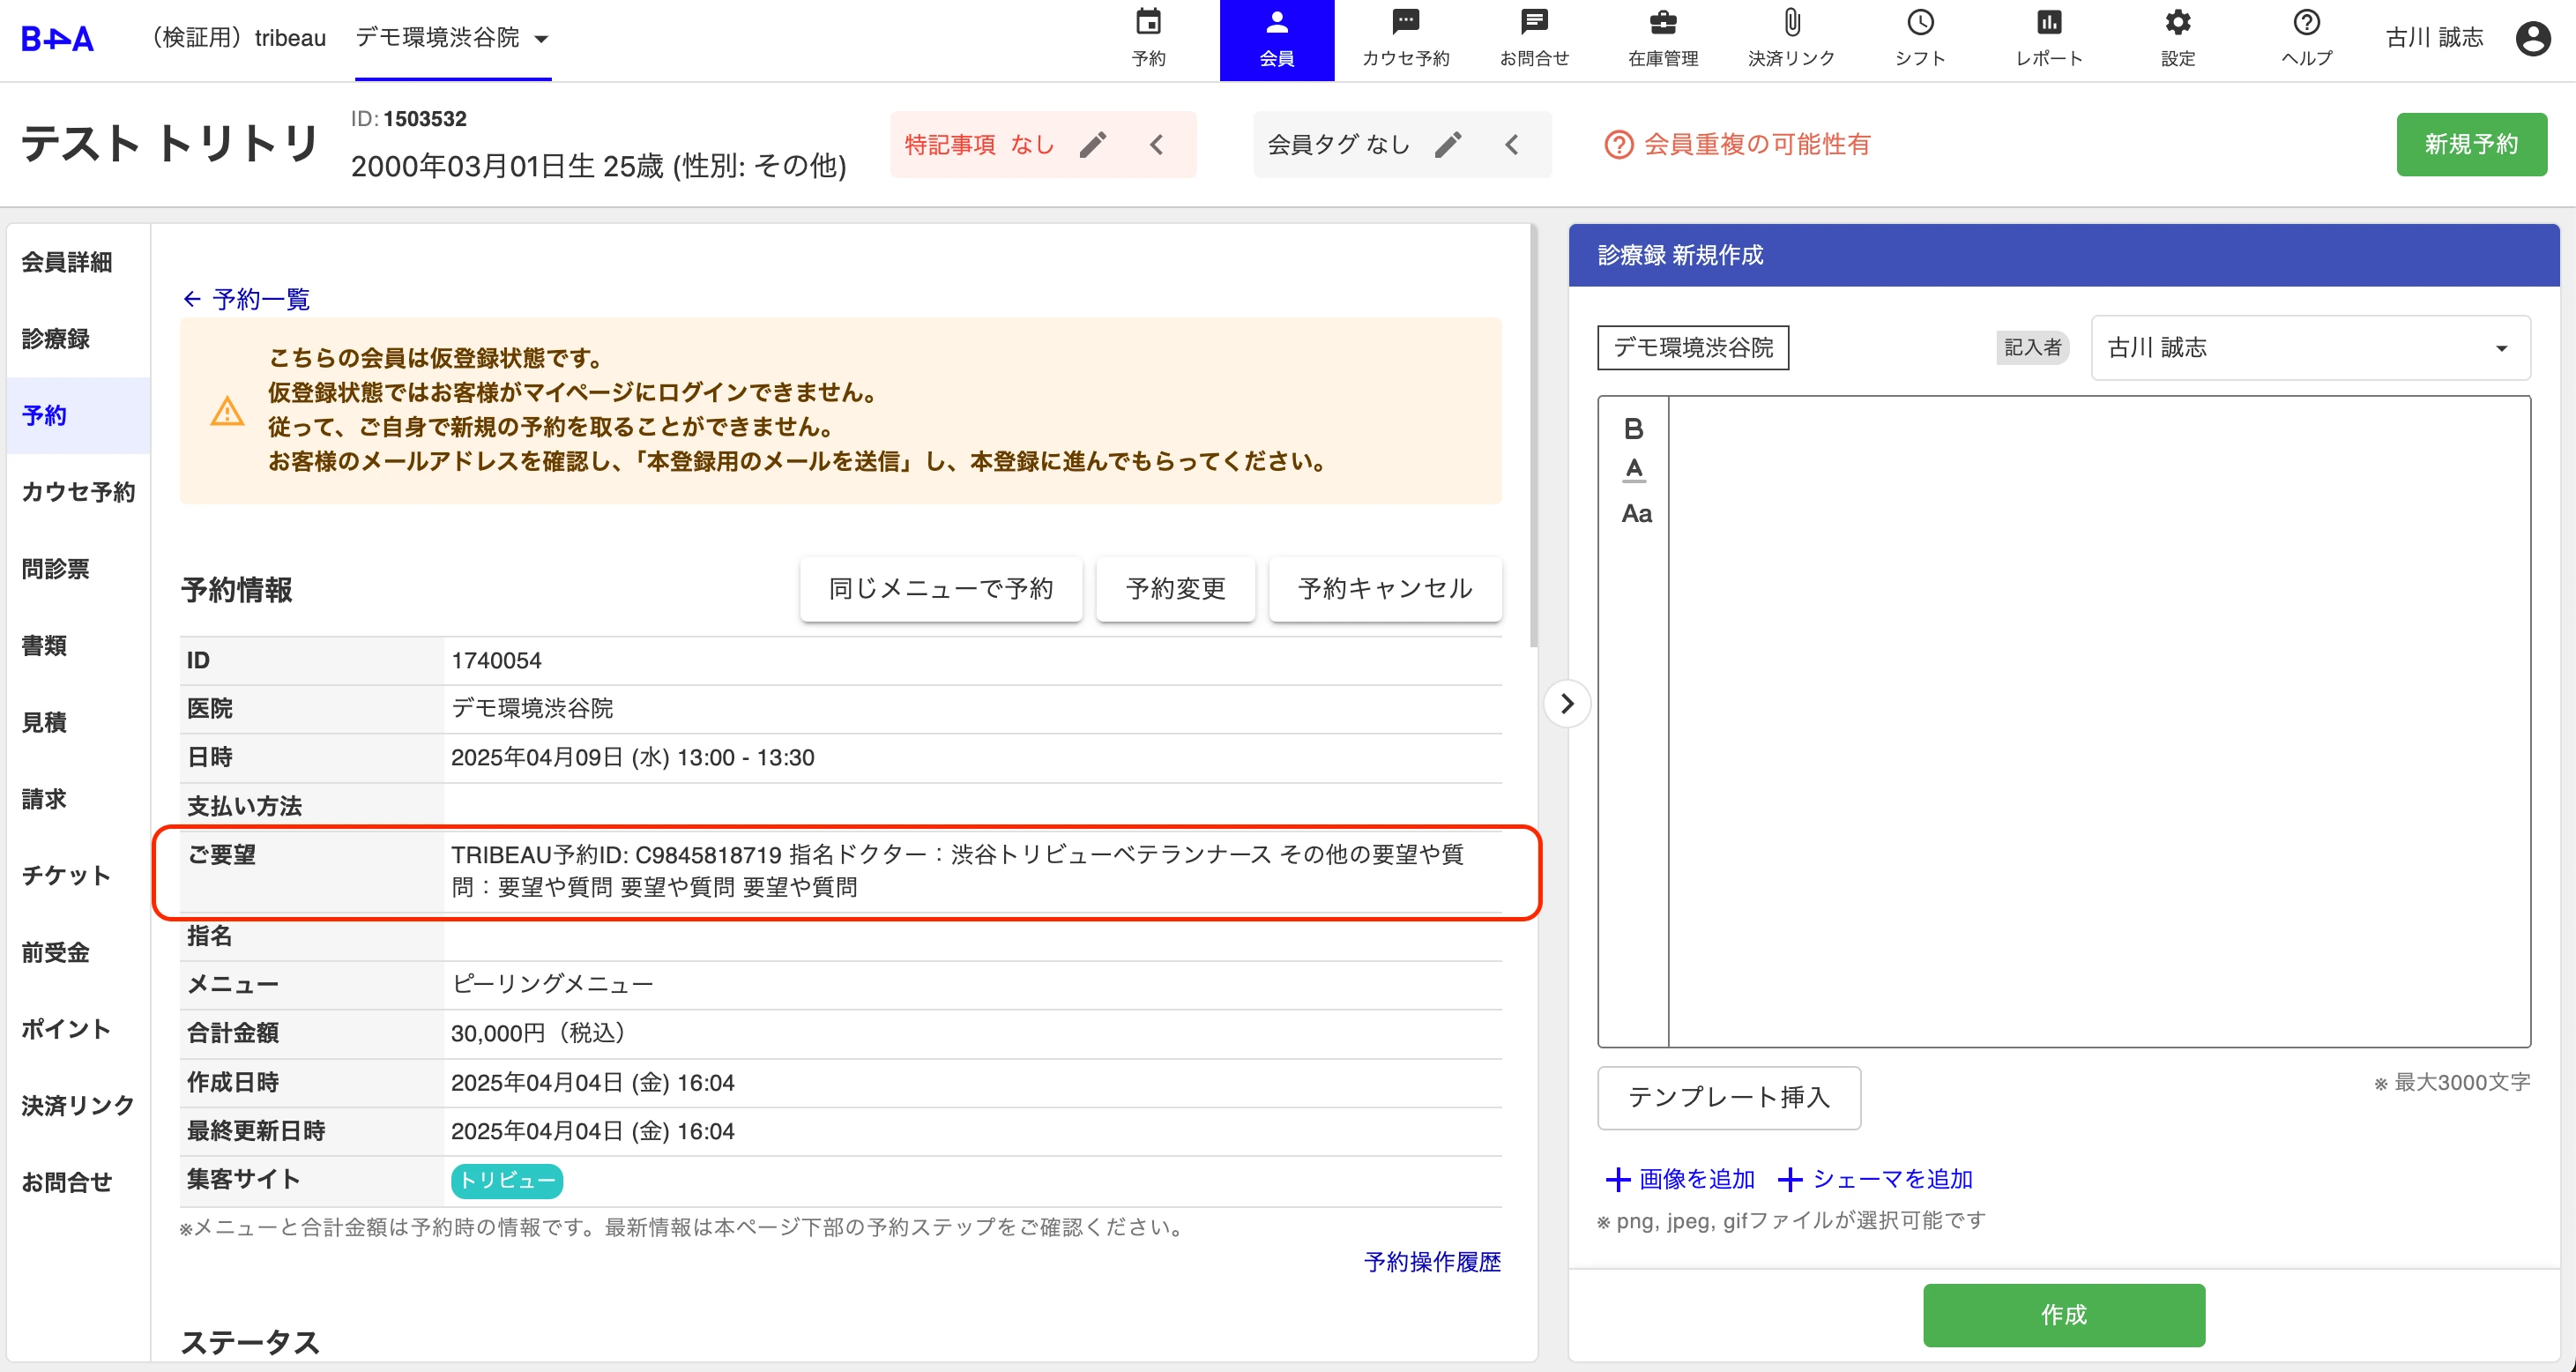
Task: Select チケット in the left sidebar
Action: tap(66, 876)
